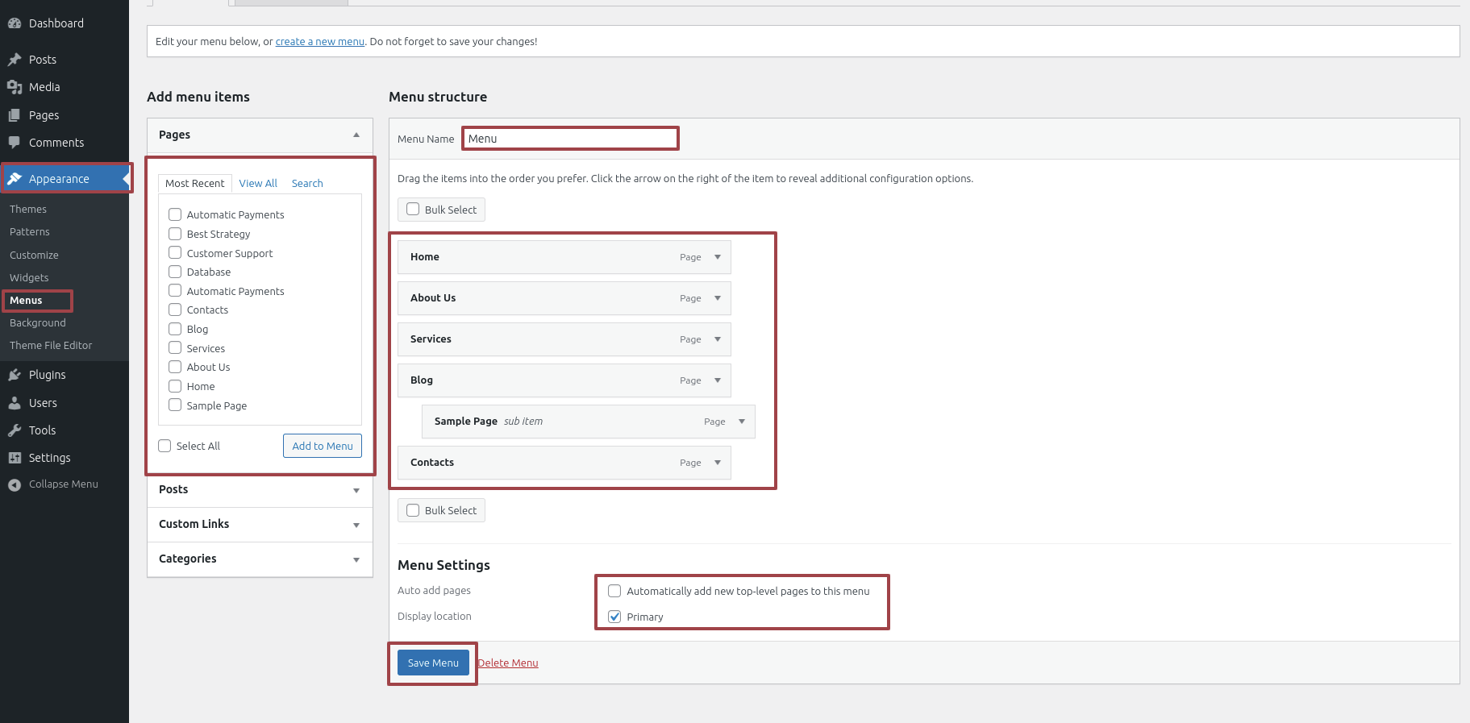1470x723 pixels.
Task: Tick the Customer Support checkbox
Action: point(175,252)
